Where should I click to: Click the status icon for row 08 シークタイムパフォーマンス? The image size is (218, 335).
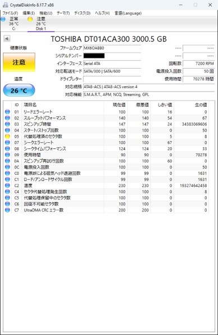7,149
